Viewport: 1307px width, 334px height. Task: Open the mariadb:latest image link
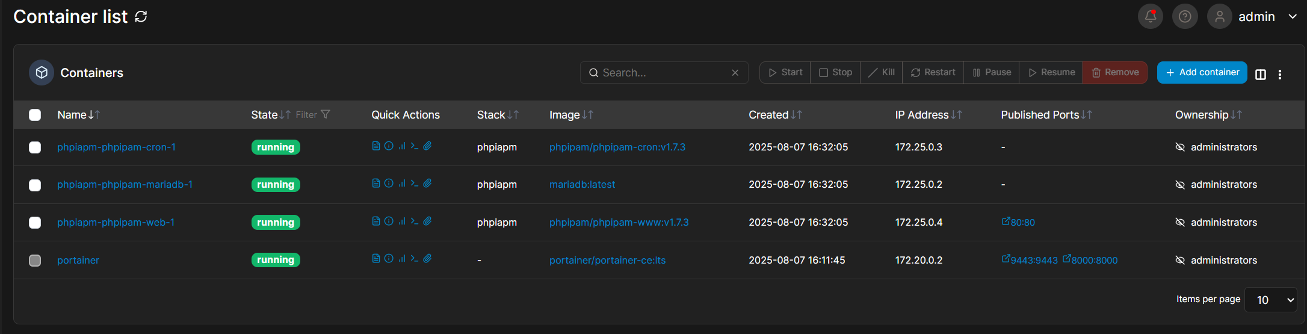click(582, 185)
